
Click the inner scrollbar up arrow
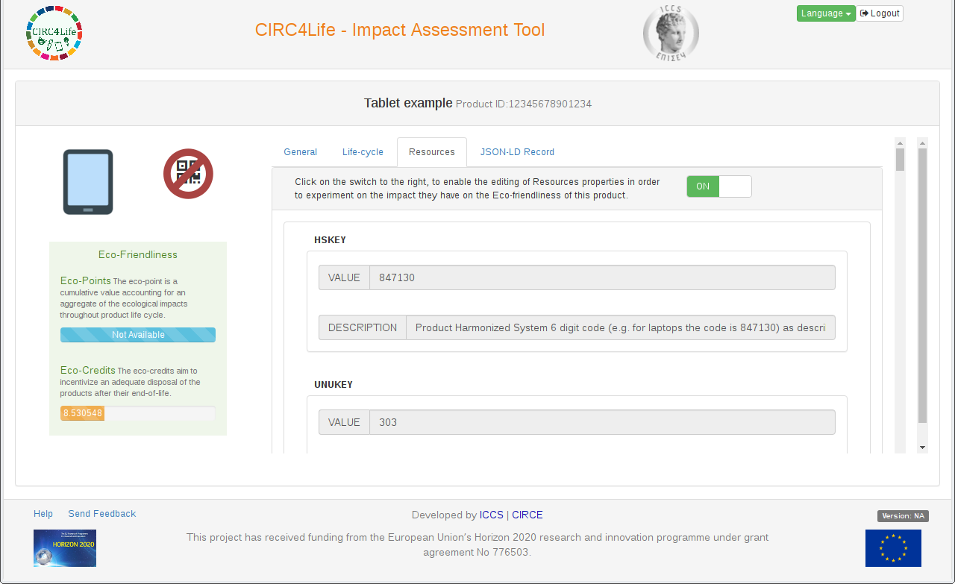tap(901, 143)
